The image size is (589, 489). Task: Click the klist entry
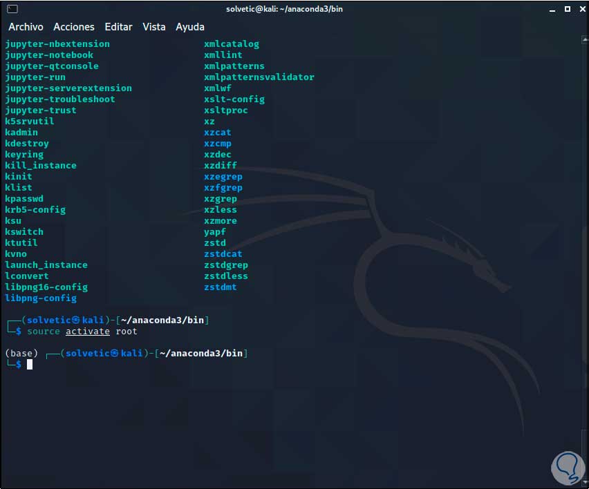[19, 188]
